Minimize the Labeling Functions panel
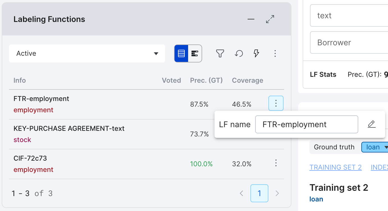388x211 pixels. (251, 19)
